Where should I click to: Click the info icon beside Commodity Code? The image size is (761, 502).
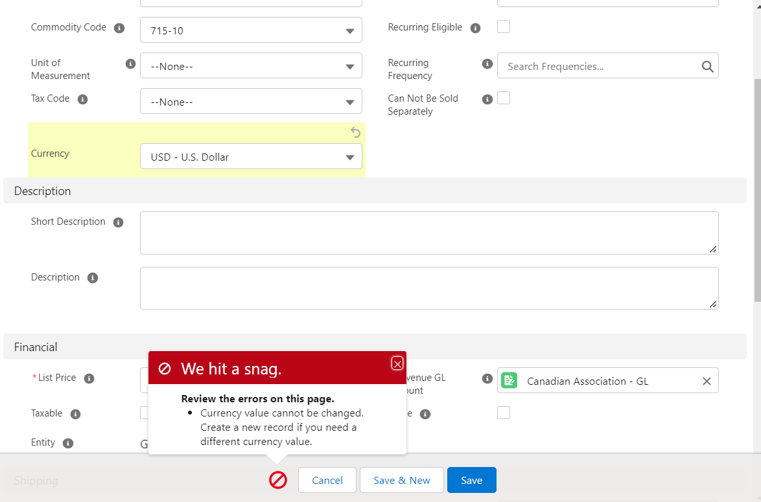click(119, 28)
